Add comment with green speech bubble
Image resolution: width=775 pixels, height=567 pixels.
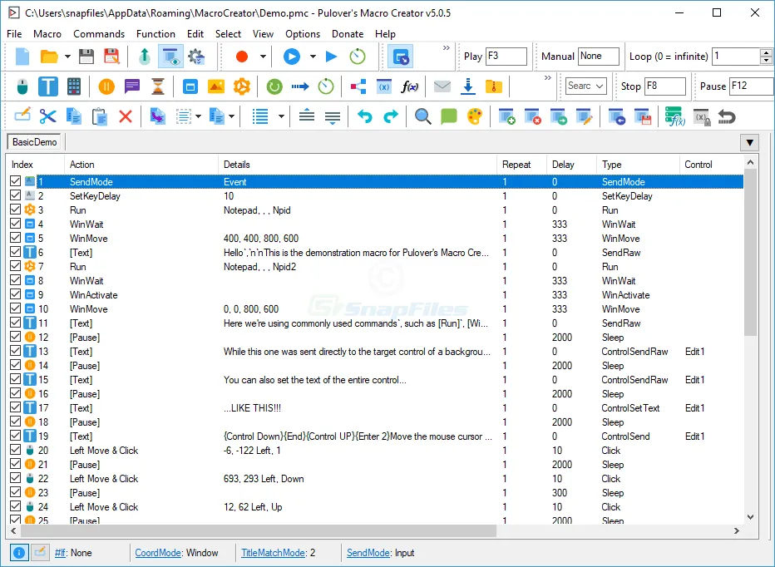449,116
